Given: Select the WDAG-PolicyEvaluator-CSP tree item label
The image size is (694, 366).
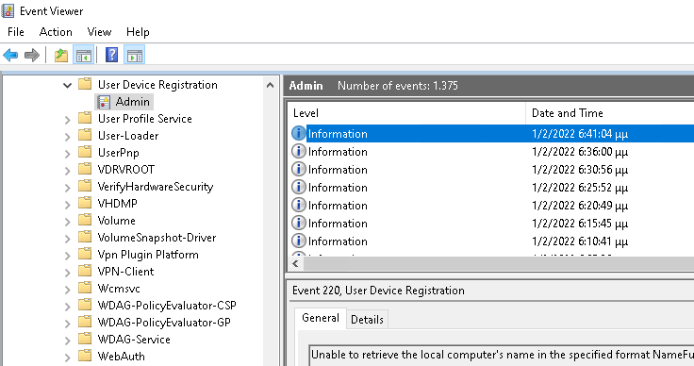Looking at the screenshot, I should tap(167, 306).
